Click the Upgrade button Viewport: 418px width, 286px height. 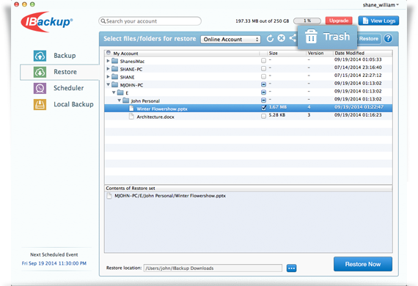(x=339, y=21)
